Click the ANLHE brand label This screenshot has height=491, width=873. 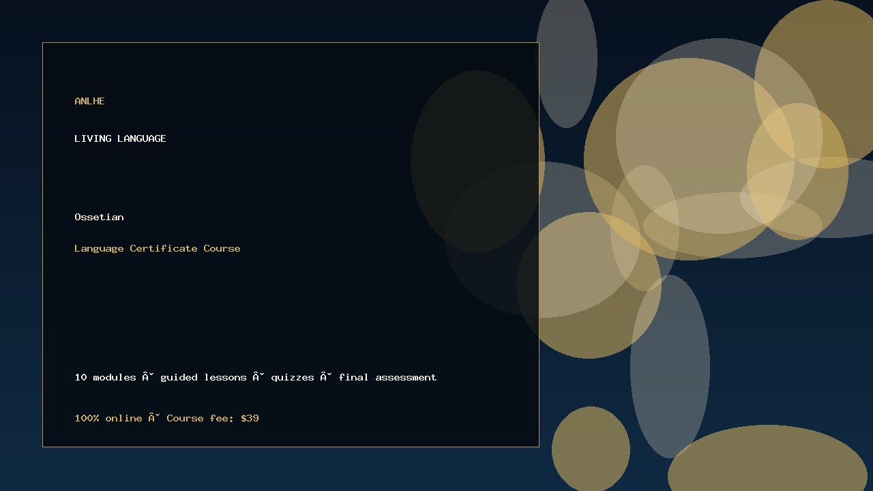click(89, 101)
